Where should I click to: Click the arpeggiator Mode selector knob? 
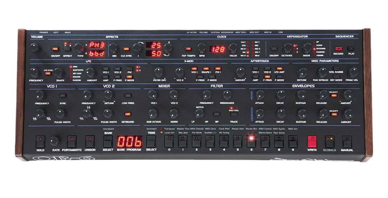pos(307,47)
